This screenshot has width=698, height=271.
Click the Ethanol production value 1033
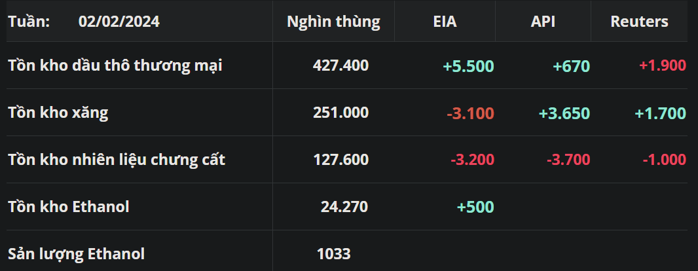pos(333,254)
